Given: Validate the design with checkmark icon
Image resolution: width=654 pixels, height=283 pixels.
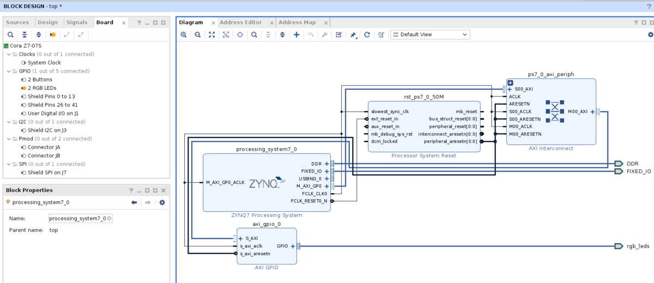Looking at the screenshot, I should tap(338, 34).
